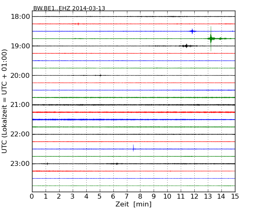Click x-axis tick label 5
The height and width of the screenshot is (213, 267).
pos(100,196)
